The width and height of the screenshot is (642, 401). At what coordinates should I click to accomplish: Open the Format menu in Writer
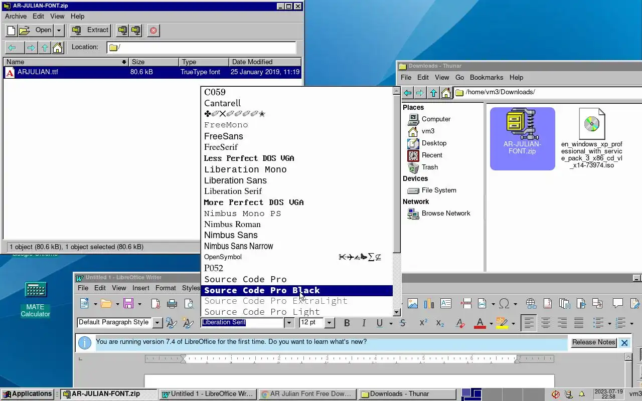coord(166,288)
